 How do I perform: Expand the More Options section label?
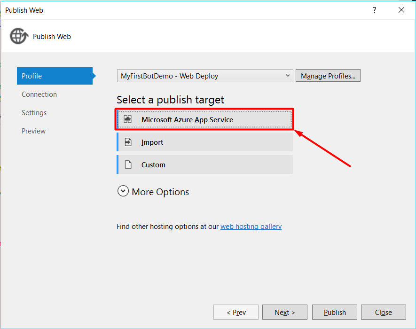(160, 192)
